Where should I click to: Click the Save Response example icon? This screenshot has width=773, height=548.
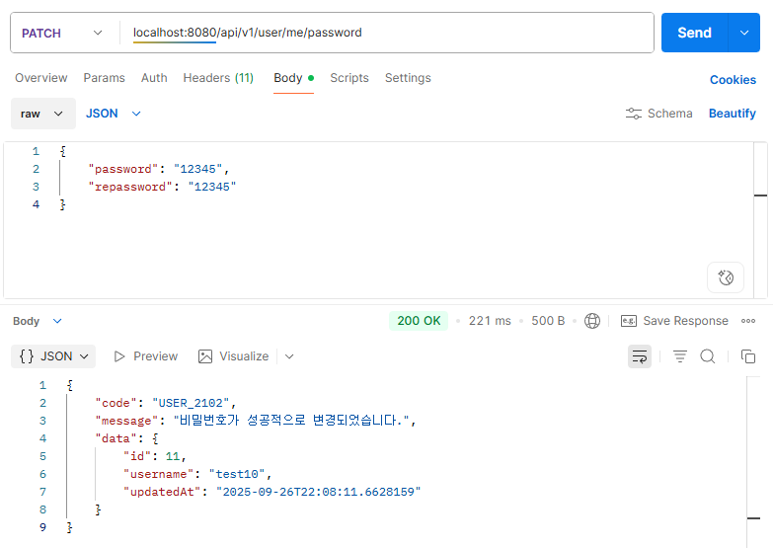(x=629, y=321)
